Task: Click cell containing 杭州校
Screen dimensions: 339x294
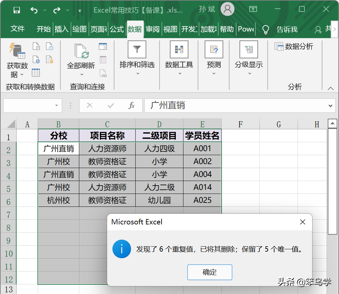Action: pyautogui.click(x=59, y=200)
